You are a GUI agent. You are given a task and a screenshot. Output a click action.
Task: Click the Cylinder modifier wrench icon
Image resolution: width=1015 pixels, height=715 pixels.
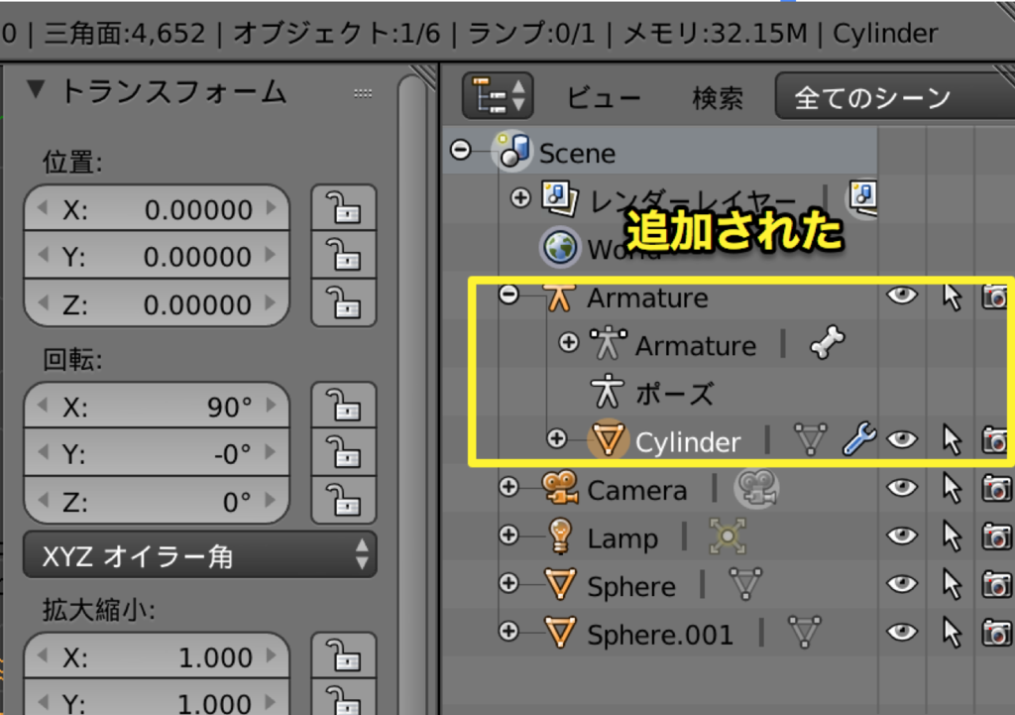pyautogui.click(x=859, y=438)
